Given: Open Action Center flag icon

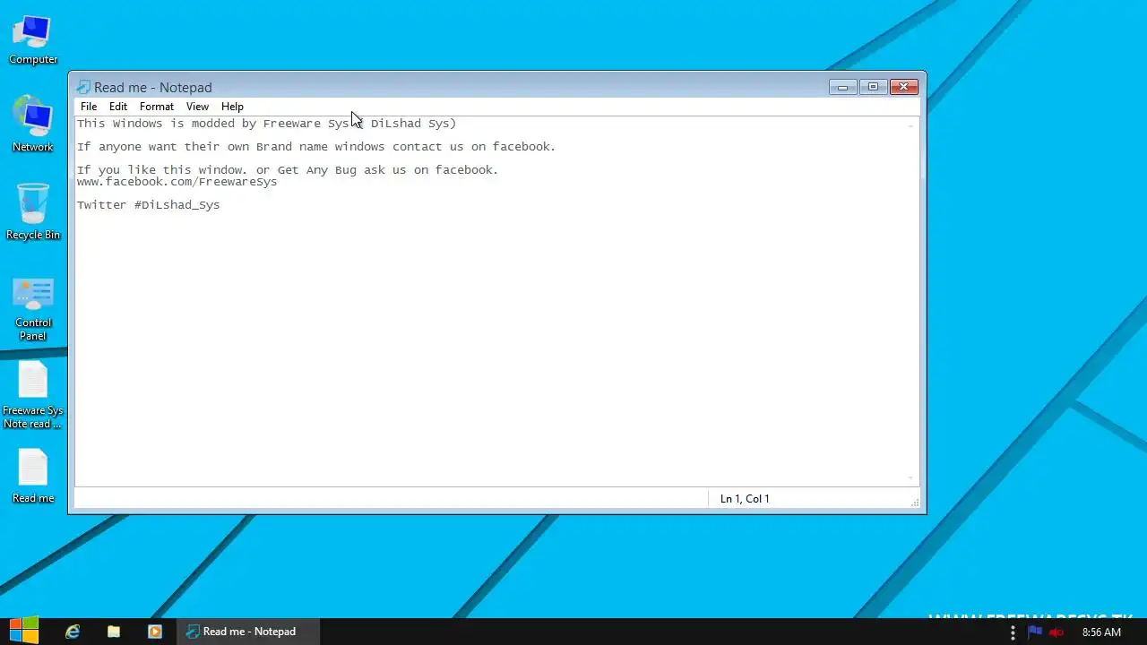Looking at the screenshot, I should coord(1035,632).
